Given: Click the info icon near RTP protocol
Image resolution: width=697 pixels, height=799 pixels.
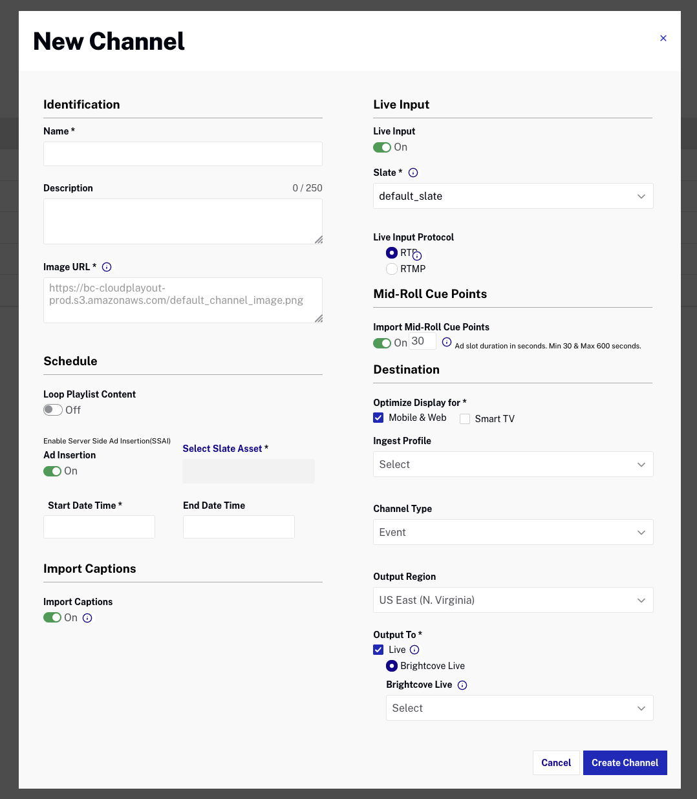Looking at the screenshot, I should click(x=416, y=255).
